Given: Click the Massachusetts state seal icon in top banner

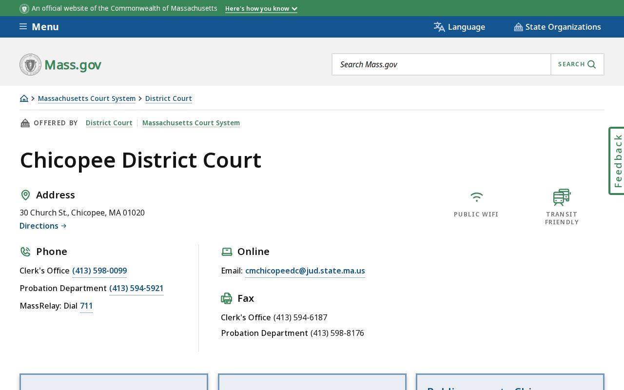Looking at the screenshot, I should click(x=24, y=9).
